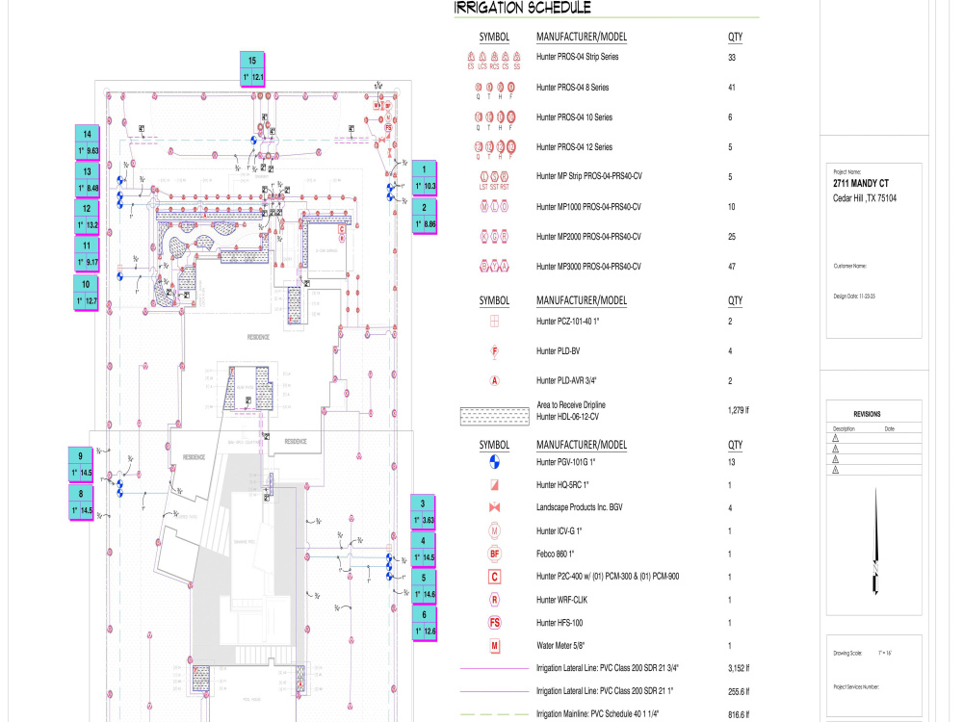The height and width of the screenshot is (722, 963).
Task: Click "Hunter MP1000 PROS-04-PRS40-CV" text
Action: point(588,207)
